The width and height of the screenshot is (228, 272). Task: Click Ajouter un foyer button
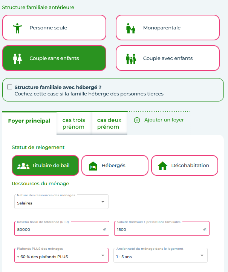[x=159, y=120]
